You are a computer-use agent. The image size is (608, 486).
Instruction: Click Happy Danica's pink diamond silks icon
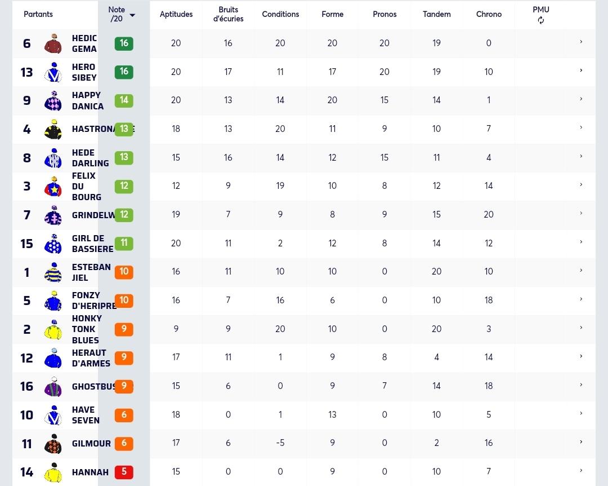(53, 100)
